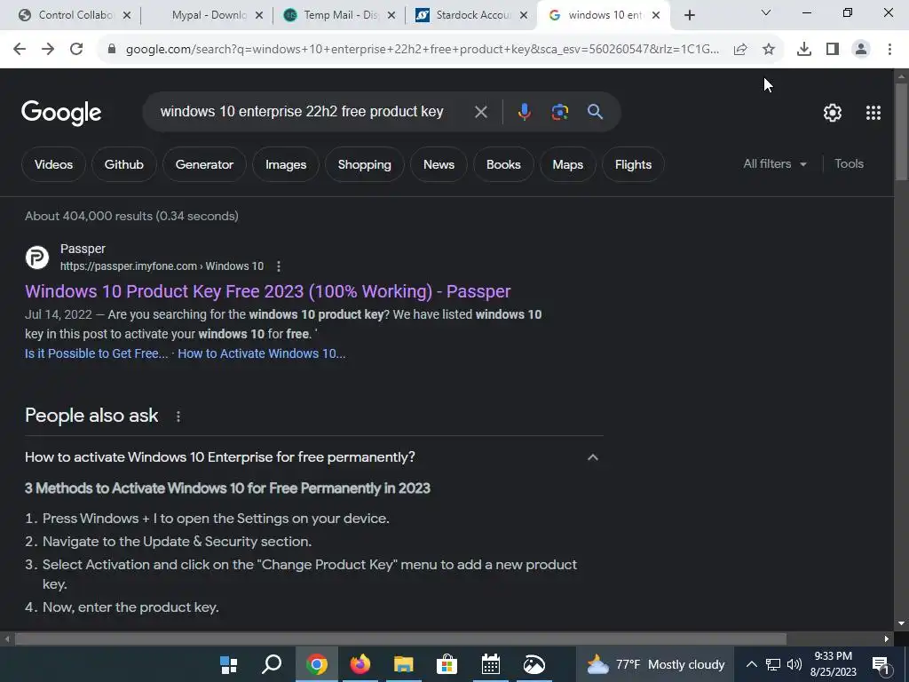Click inside the Google search box text
909x682 pixels.
click(302, 111)
